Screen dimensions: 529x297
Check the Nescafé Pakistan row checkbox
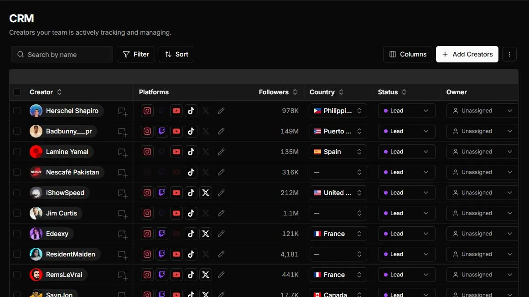[17, 172]
